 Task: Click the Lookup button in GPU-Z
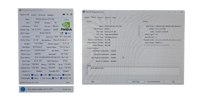(x=66, y=19)
